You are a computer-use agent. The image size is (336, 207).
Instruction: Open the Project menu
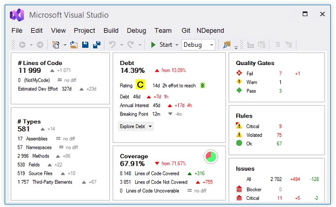point(84,31)
